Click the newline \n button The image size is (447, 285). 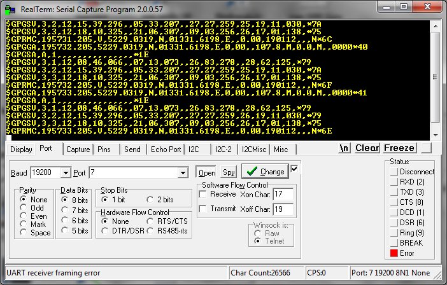coord(344,148)
